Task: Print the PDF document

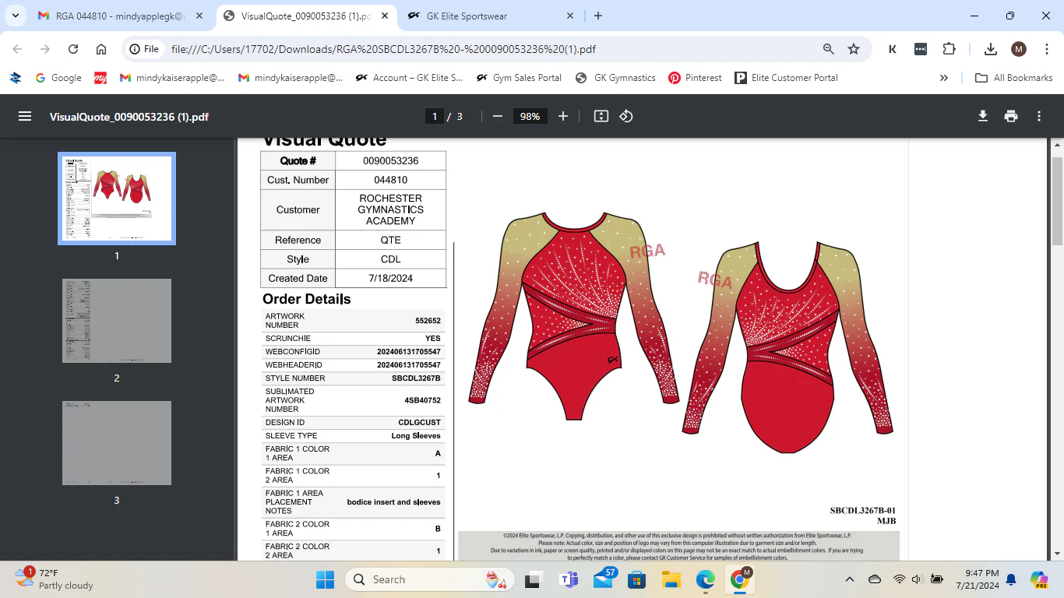Action: click(1011, 116)
